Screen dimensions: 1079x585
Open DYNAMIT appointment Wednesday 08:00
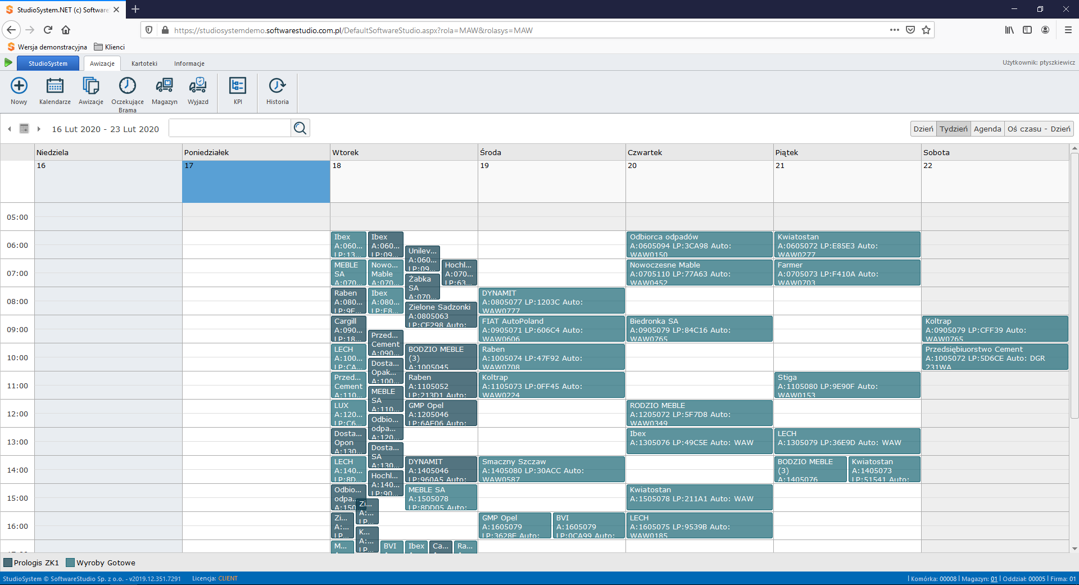551,301
